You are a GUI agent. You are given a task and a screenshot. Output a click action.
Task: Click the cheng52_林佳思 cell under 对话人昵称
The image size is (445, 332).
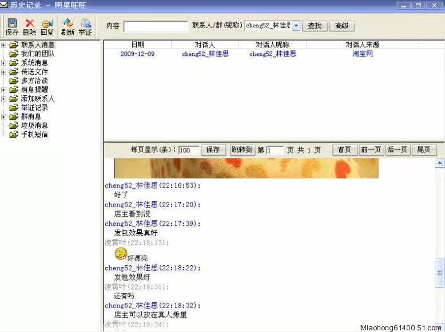(x=272, y=54)
